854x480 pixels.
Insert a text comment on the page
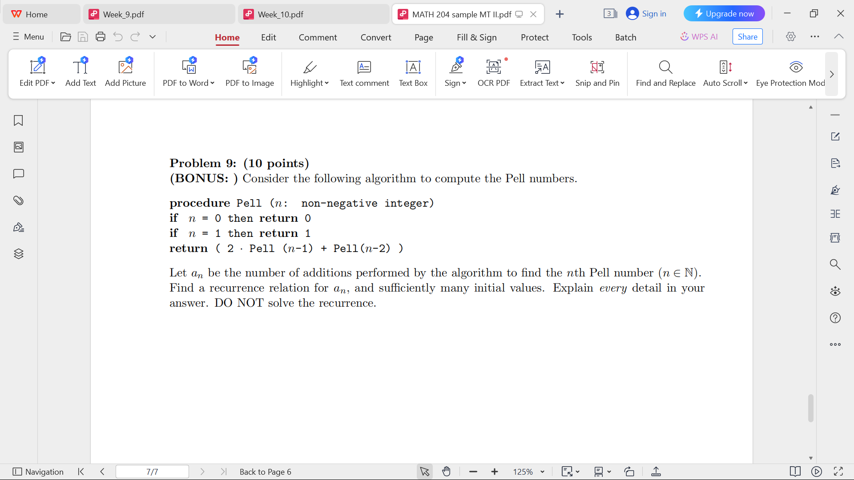[364, 73]
